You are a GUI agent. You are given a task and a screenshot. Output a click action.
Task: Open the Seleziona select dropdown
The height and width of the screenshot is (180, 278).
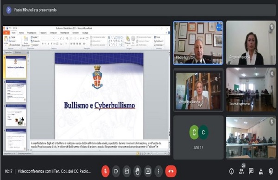coord(158,45)
